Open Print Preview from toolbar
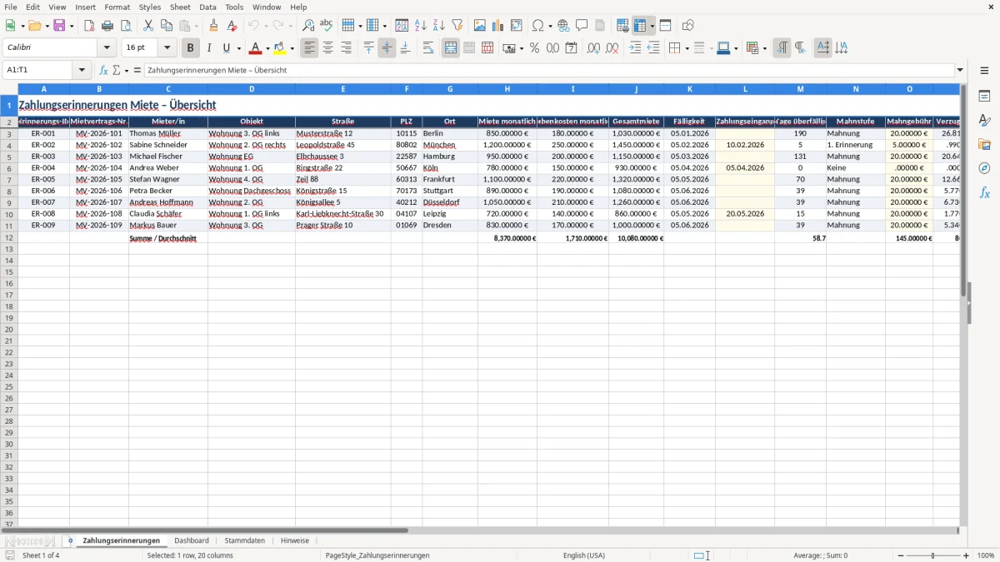This screenshot has width=1000, height=562. (x=126, y=26)
